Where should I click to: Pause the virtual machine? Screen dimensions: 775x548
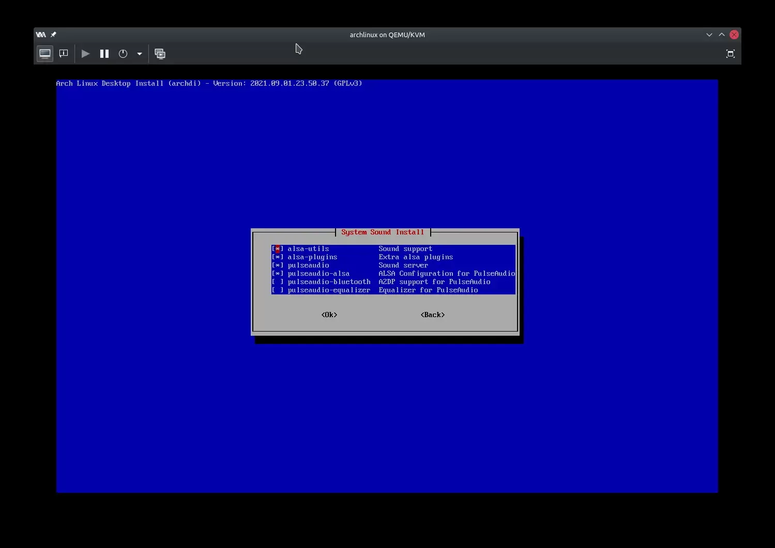pyautogui.click(x=104, y=54)
